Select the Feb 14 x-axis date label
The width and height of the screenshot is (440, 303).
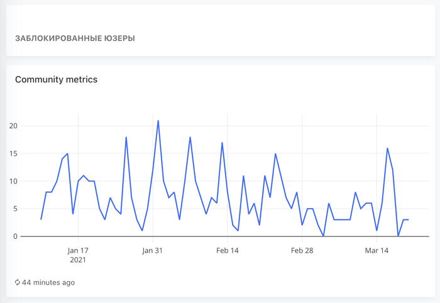(x=228, y=250)
